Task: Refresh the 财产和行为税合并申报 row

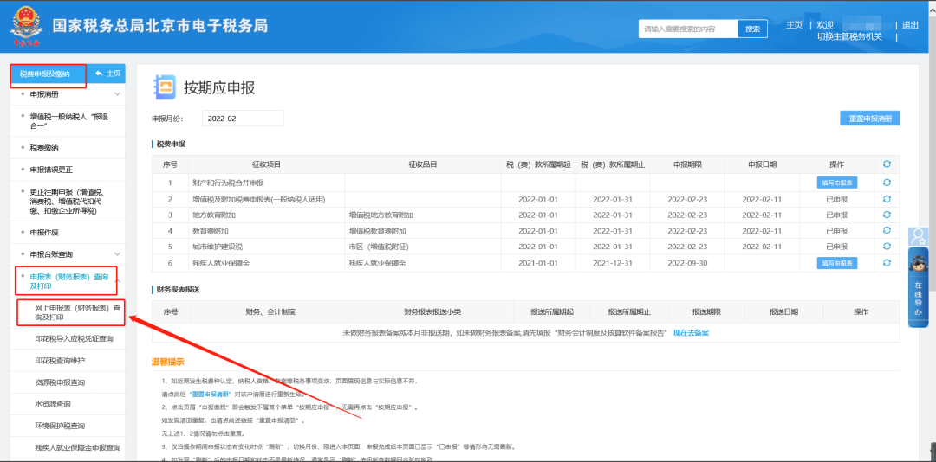Action: pos(887,183)
